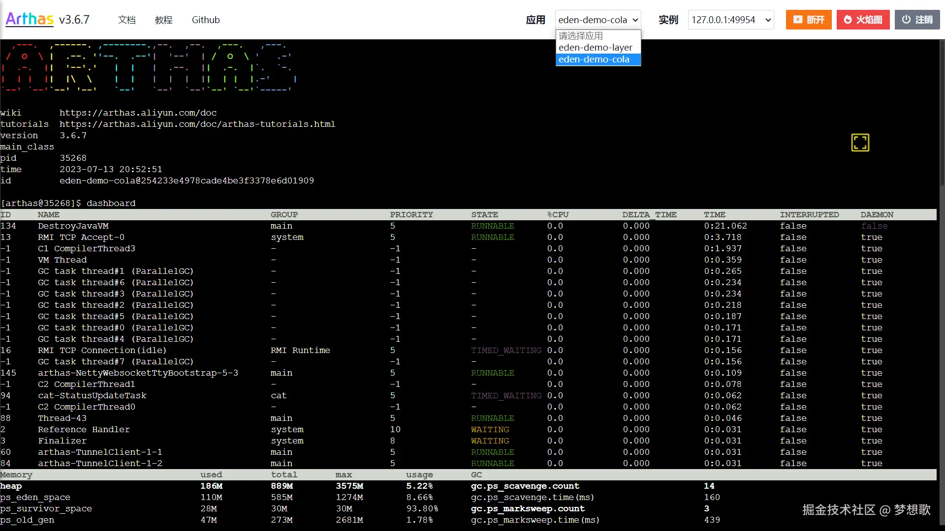Expand the application (应用) dropdown
The image size is (945, 531).
click(598, 20)
